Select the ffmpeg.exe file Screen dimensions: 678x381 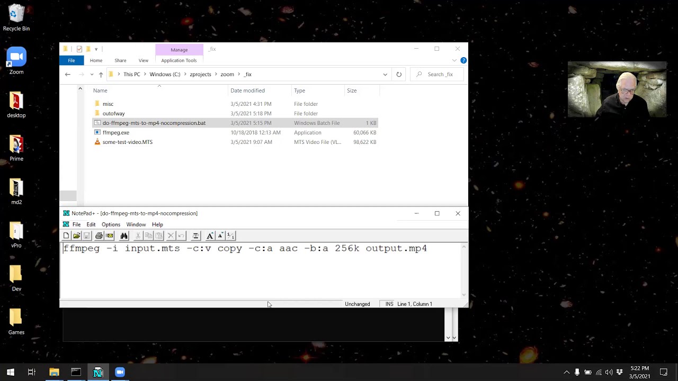116,132
